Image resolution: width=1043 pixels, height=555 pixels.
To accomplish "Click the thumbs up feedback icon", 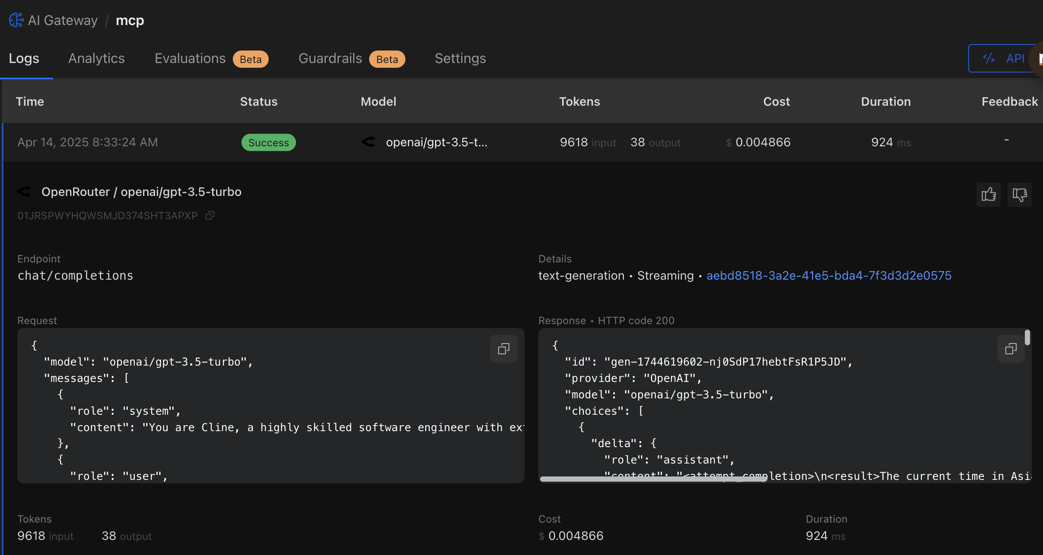I will point(988,195).
